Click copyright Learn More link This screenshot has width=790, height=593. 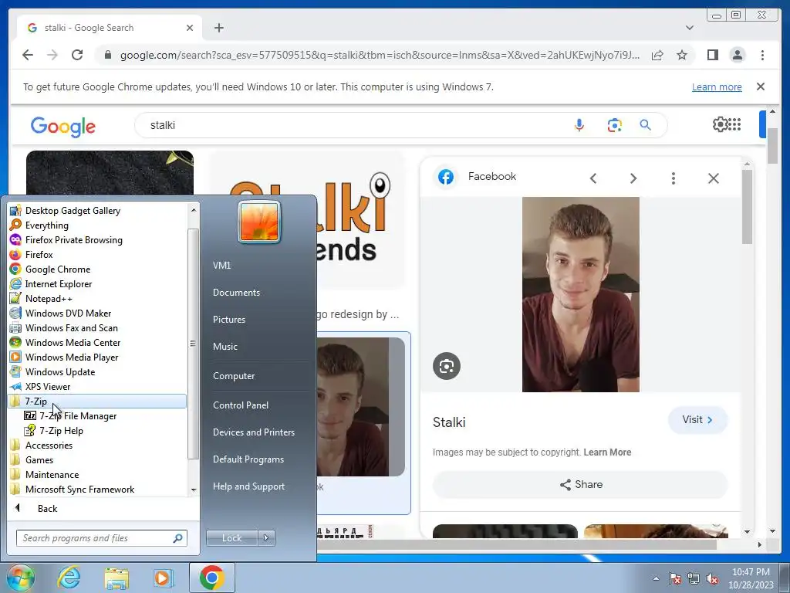pyautogui.click(x=607, y=452)
